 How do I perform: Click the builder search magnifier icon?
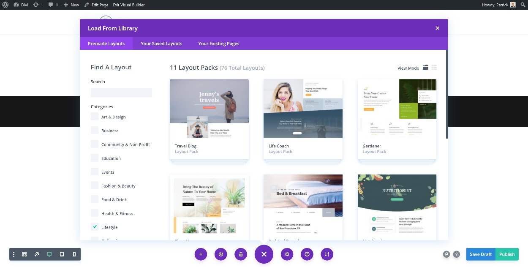tap(446, 254)
